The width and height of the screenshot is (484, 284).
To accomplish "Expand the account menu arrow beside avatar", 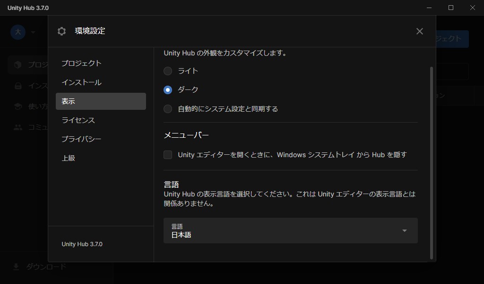I will pos(33,32).
